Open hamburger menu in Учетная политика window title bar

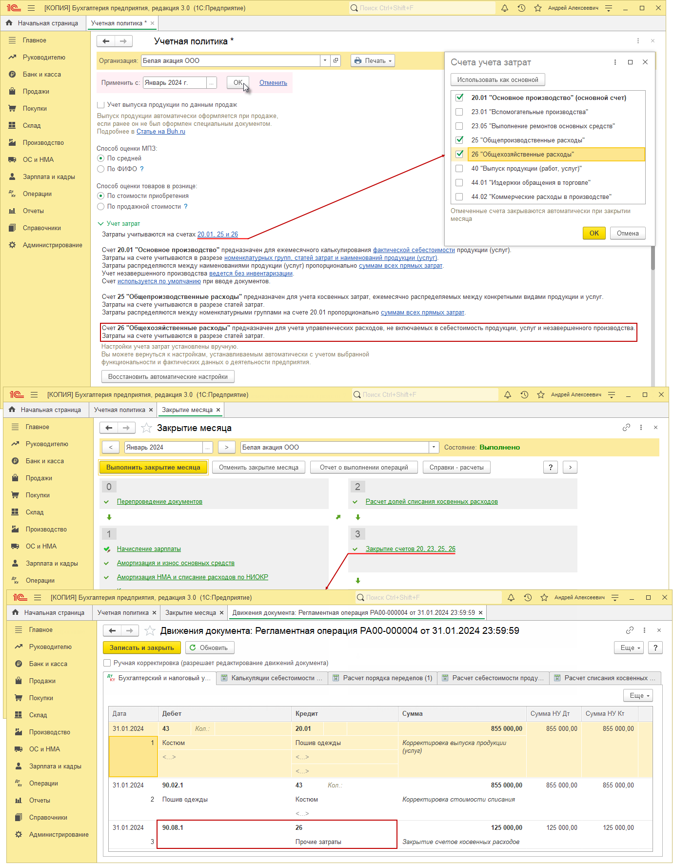click(32, 8)
